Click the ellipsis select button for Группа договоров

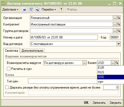click(115, 31)
